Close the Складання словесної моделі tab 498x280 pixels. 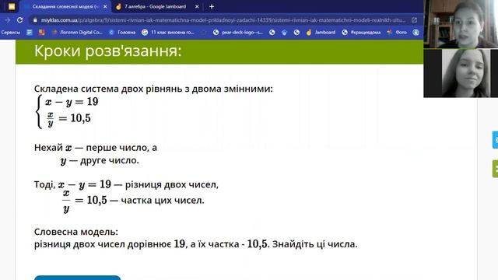point(105,6)
